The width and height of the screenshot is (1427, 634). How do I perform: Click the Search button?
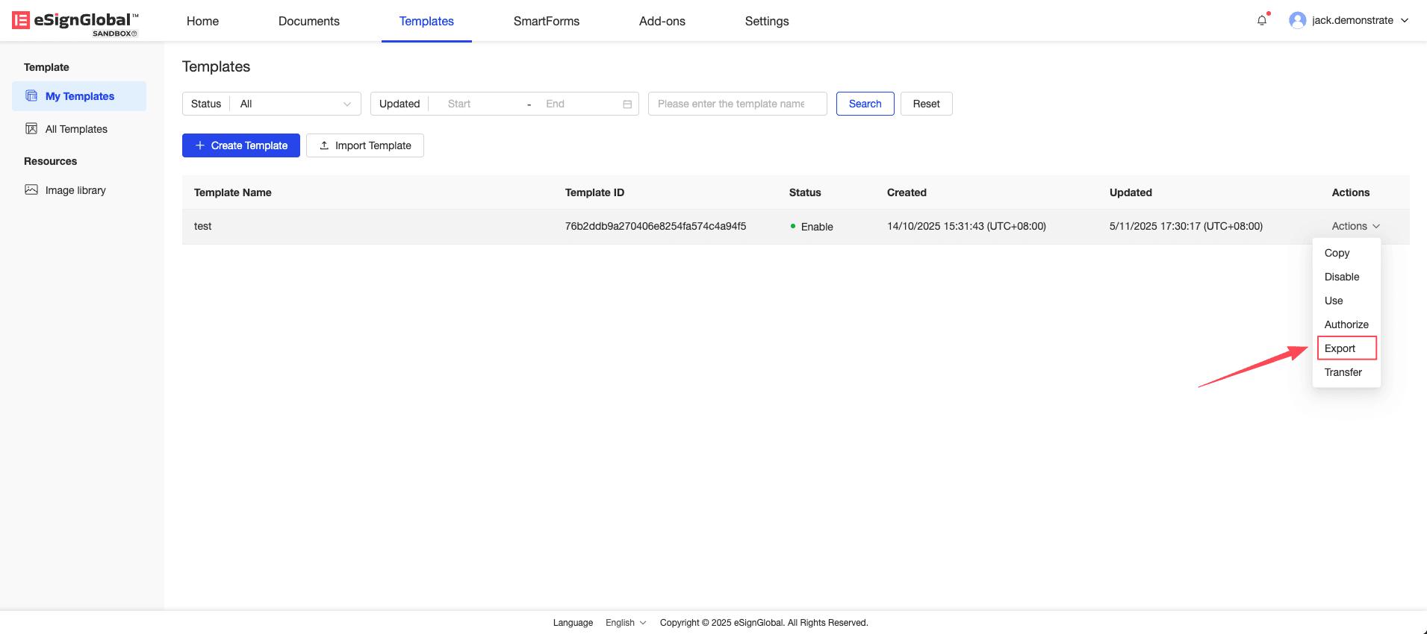click(865, 104)
